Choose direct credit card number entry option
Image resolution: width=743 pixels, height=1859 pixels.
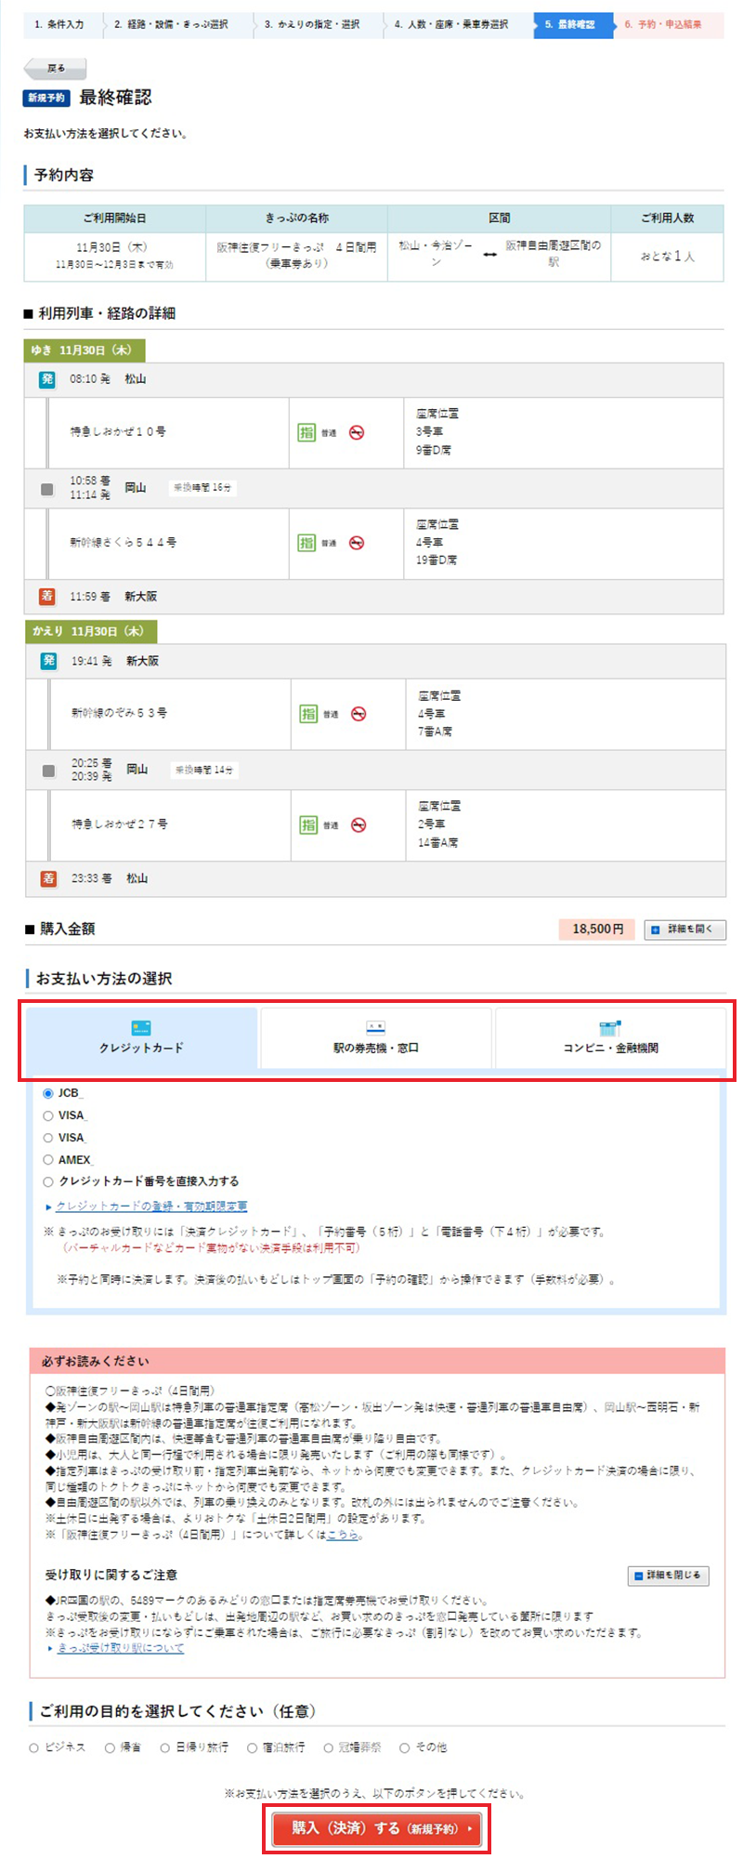click(x=48, y=1182)
